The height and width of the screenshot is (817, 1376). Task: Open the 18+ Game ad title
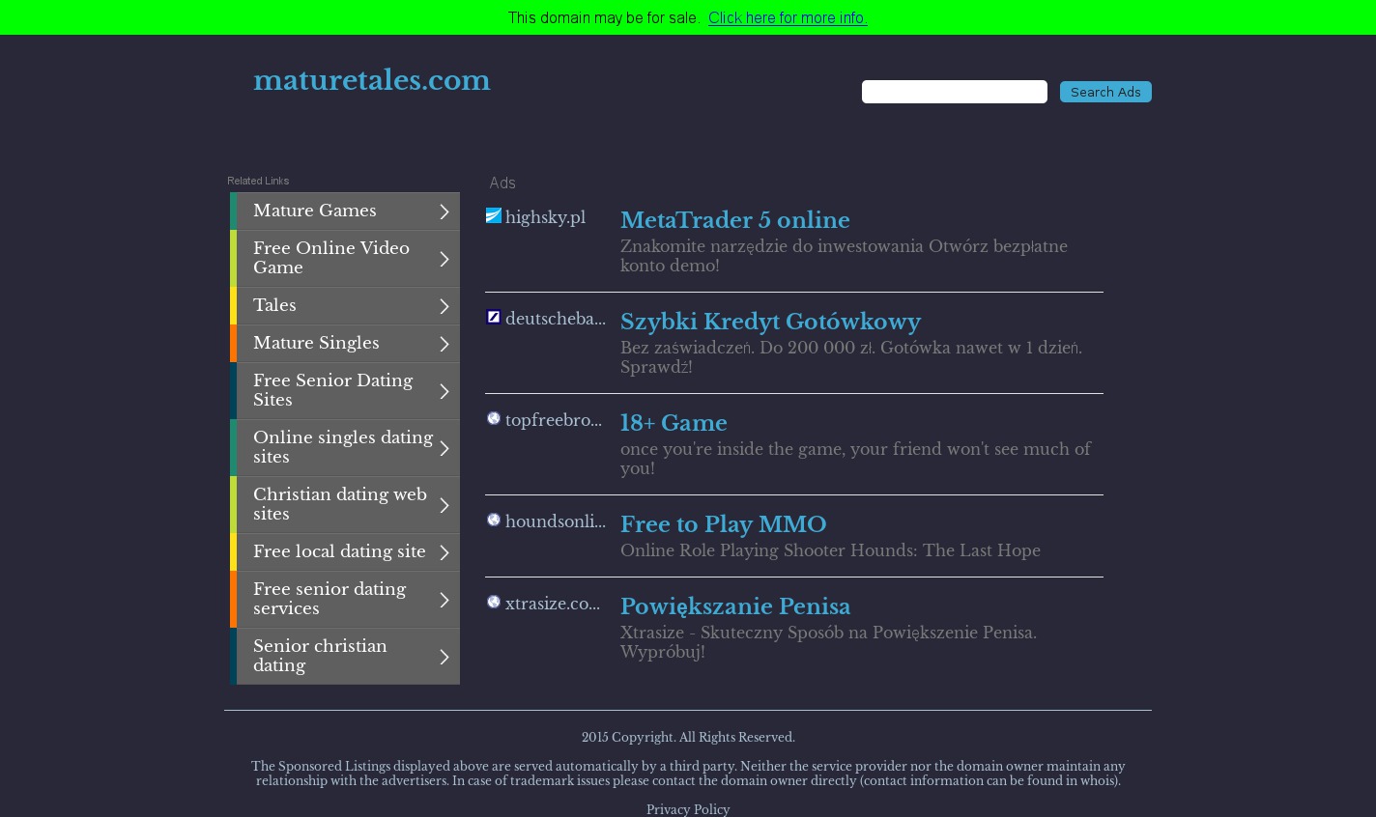674,423
